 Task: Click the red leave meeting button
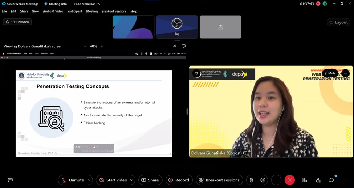(290, 180)
